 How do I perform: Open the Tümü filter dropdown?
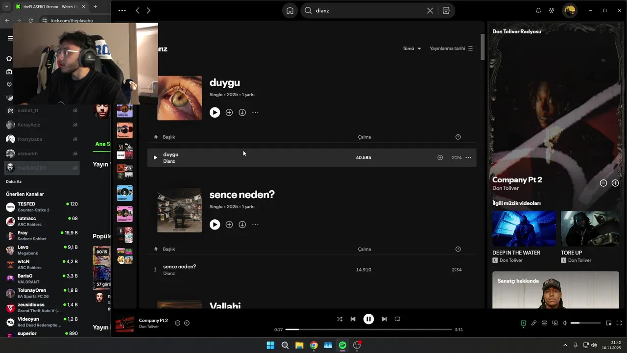(412, 49)
